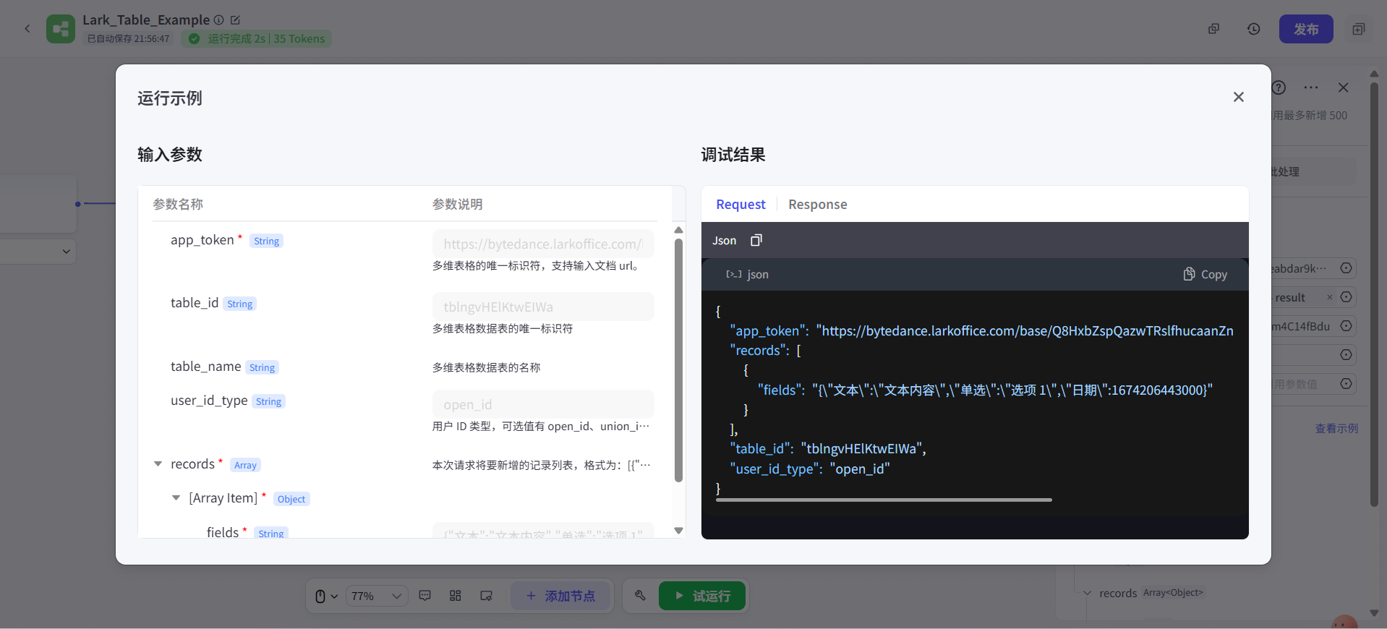Click the table_name parameter label
The width and height of the screenshot is (1387, 629).
click(x=206, y=367)
